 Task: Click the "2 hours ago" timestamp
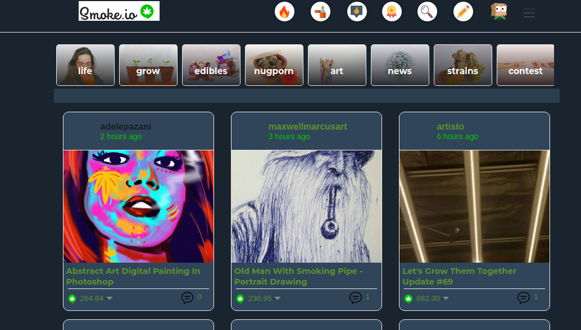coord(121,136)
